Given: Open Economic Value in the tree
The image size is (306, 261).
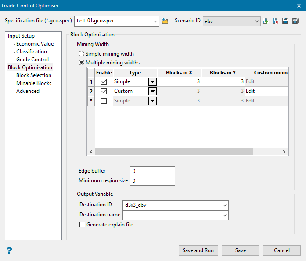Looking at the screenshot, I should (x=35, y=44).
